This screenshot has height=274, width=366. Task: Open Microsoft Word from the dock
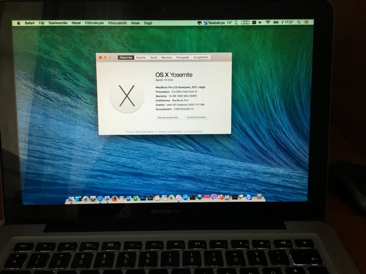128,198
